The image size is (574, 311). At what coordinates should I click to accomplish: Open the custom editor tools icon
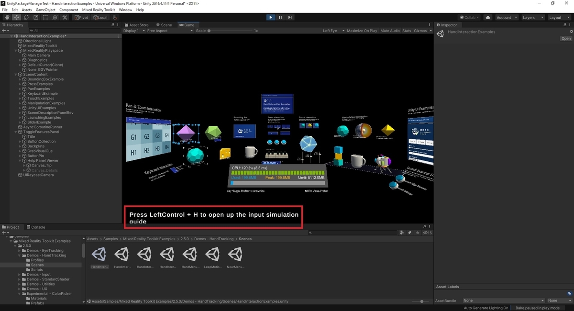pos(65,17)
